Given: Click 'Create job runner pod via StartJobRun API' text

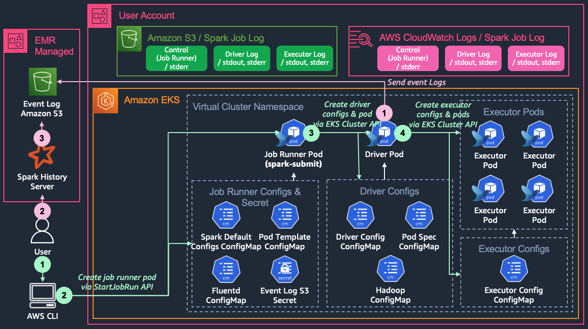Looking at the screenshot, I should tap(117, 282).
